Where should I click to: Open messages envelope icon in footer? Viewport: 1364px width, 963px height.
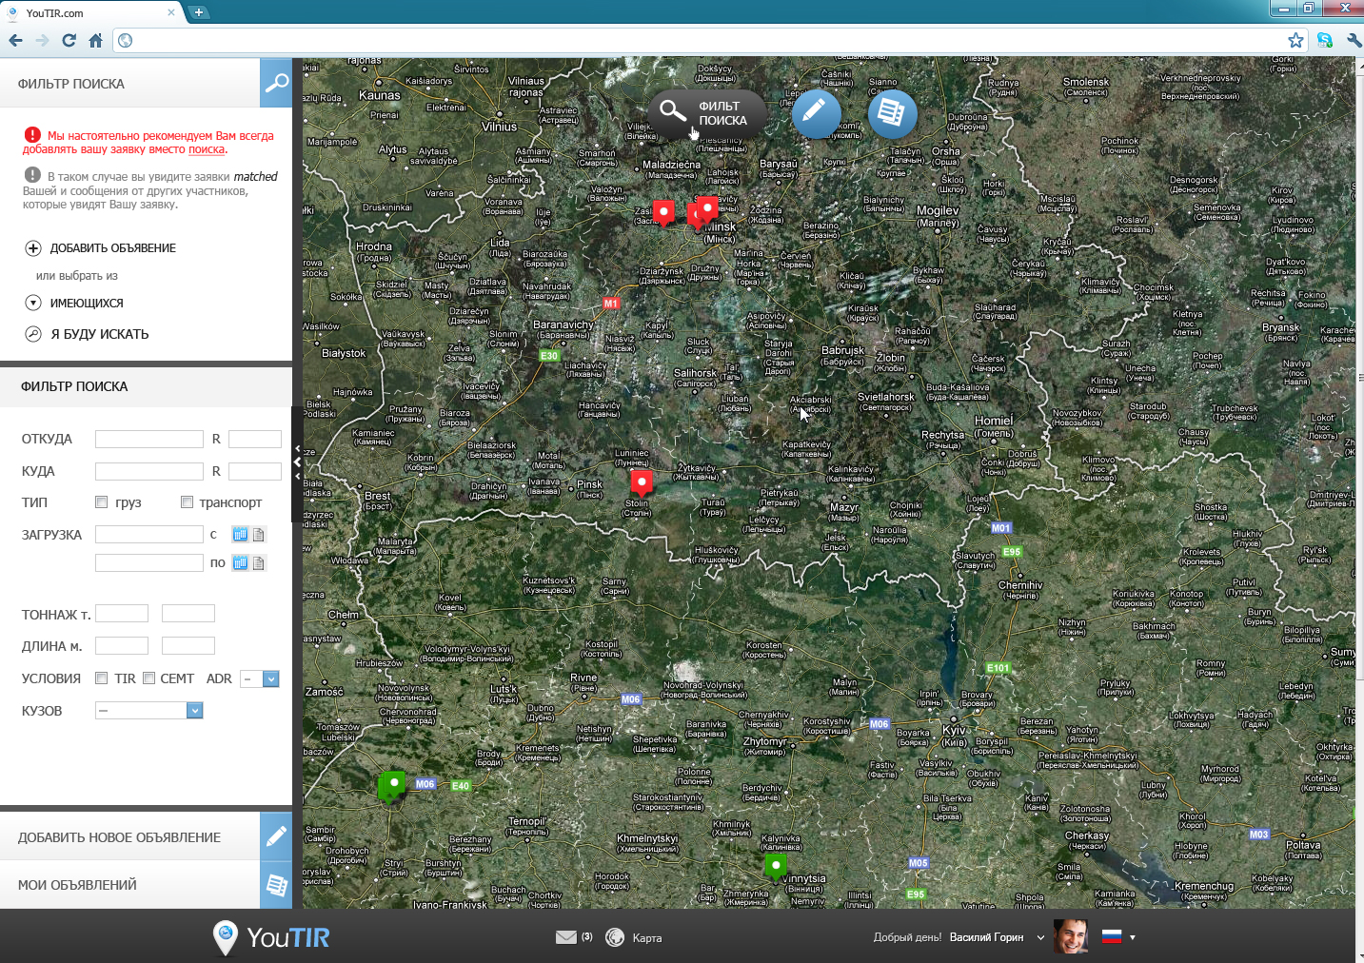pos(566,937)
